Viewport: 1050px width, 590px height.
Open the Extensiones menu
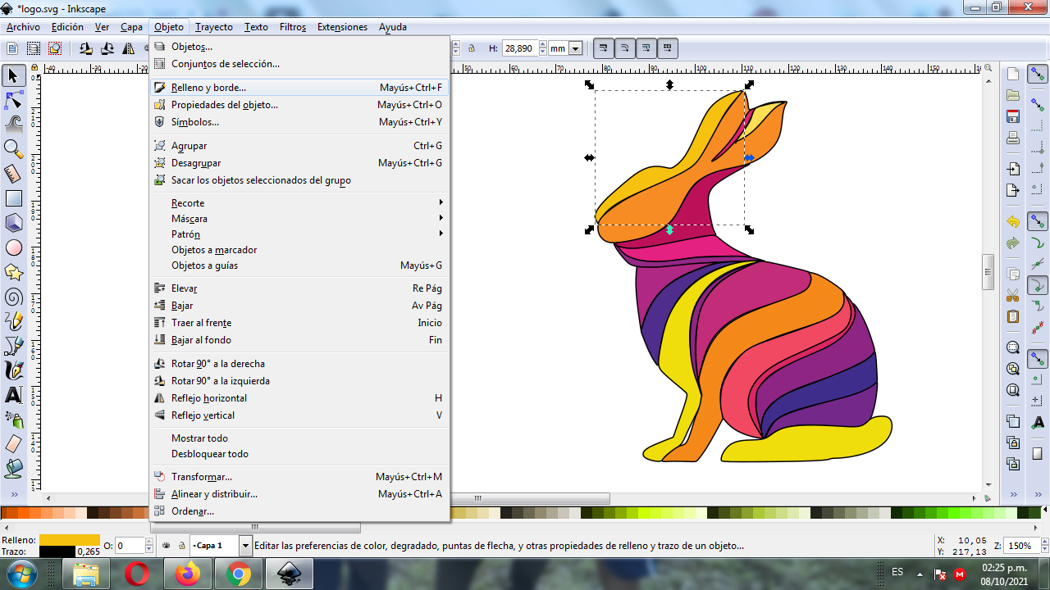342,26
